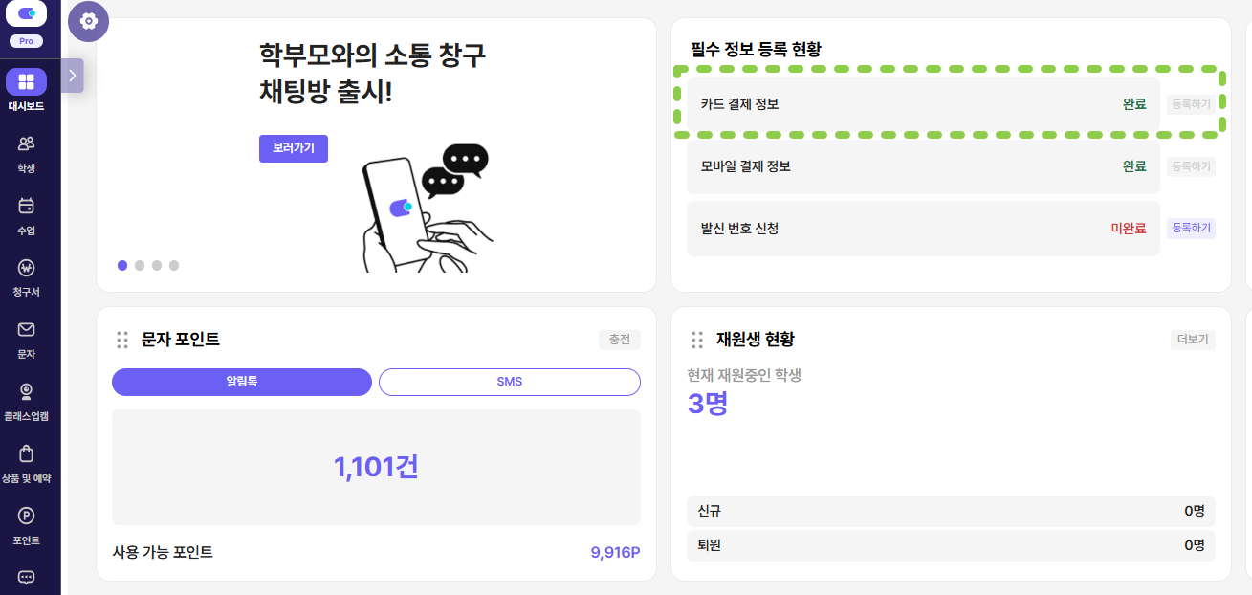This screenshot has height=595, width=1252.
Task: Click the 충전 button in 문자 포인트
Action: tap(619, 340)
